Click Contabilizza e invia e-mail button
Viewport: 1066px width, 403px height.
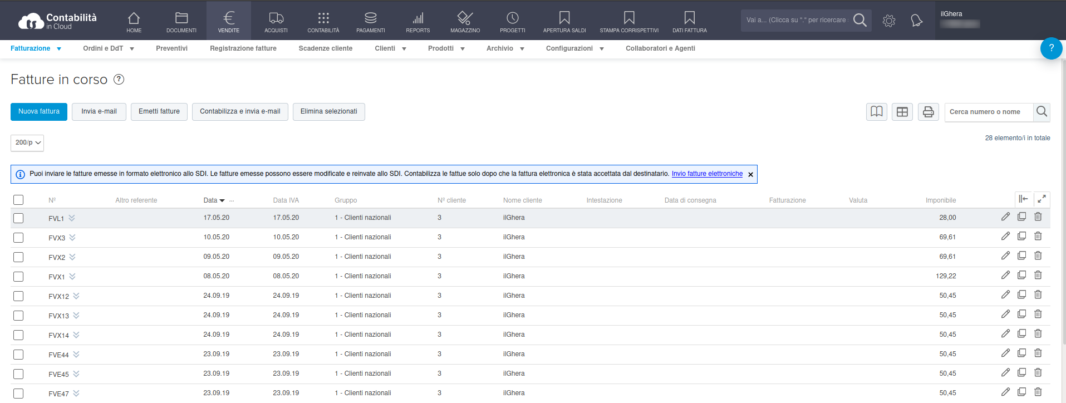coord(240,112)
